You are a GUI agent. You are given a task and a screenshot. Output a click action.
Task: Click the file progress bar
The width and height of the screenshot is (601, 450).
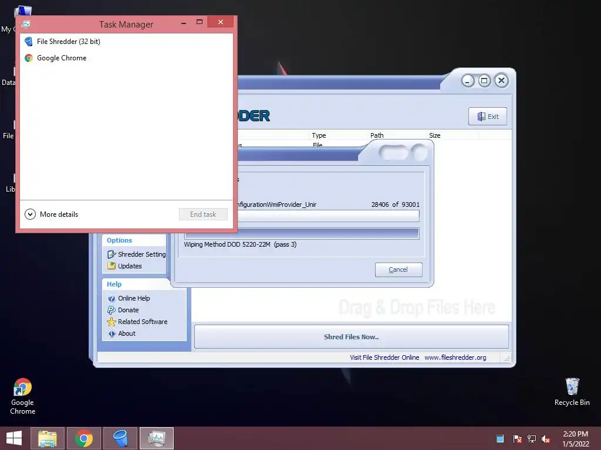[x=328, y=216]
